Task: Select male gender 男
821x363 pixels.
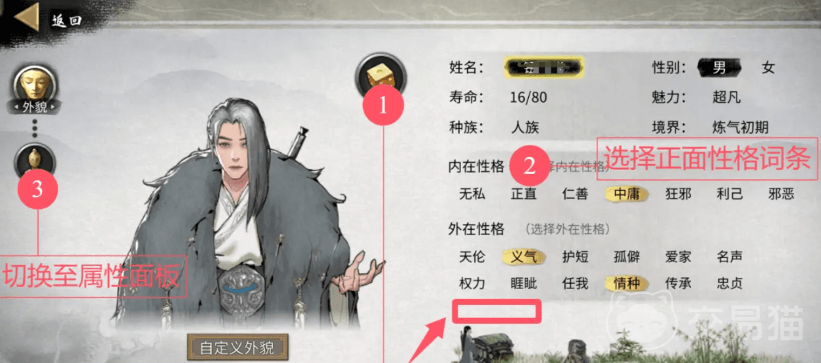Action: click(719, 67)
